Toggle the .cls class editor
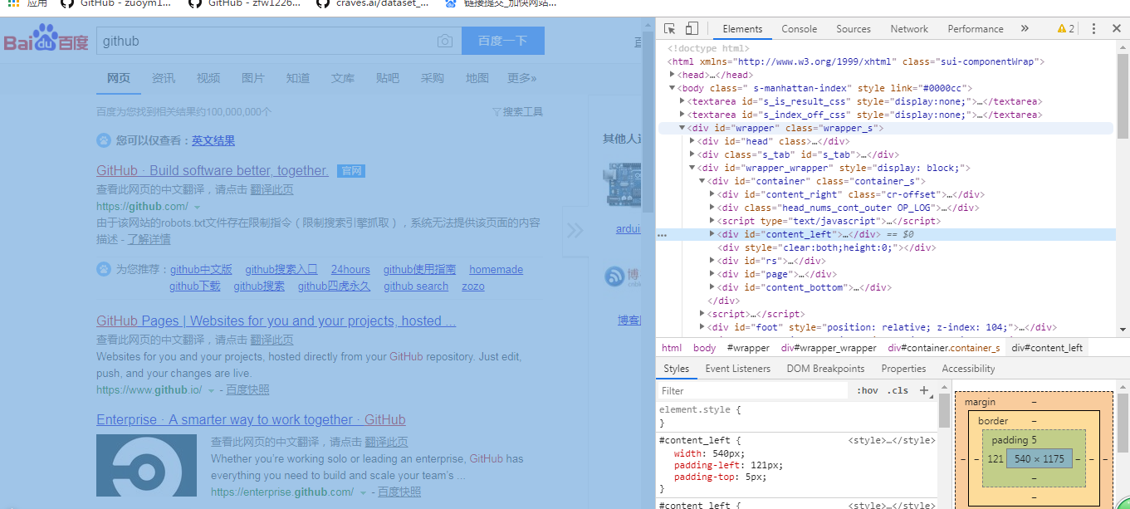Image resolution: width=1130 pixels, height=509 pixels. (x=898, y=390)
